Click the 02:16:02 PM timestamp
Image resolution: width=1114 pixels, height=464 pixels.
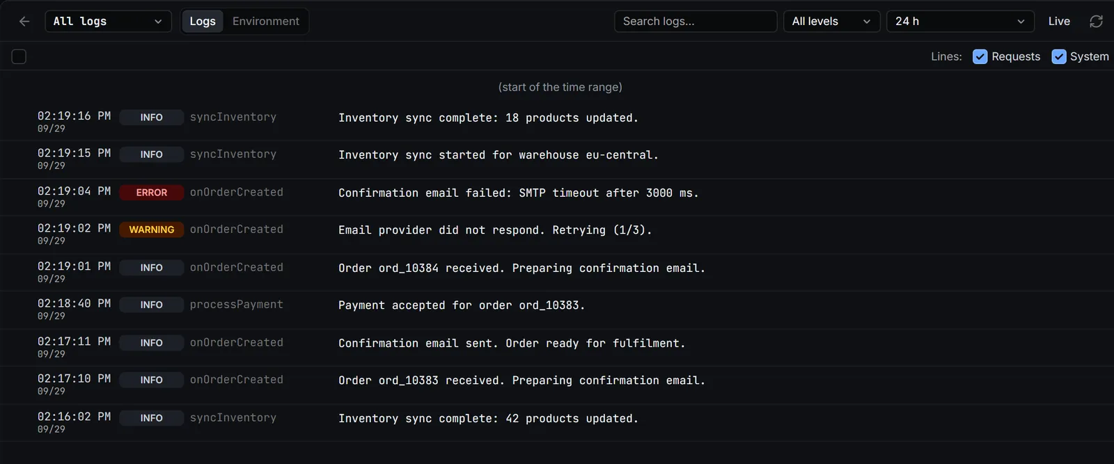[x=74, y=417]
